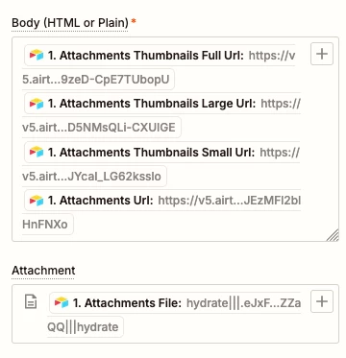Click Airtable icon on Thumbnails Full Url pill
Viewport: 346px width, 358px height.
point(37,56)
